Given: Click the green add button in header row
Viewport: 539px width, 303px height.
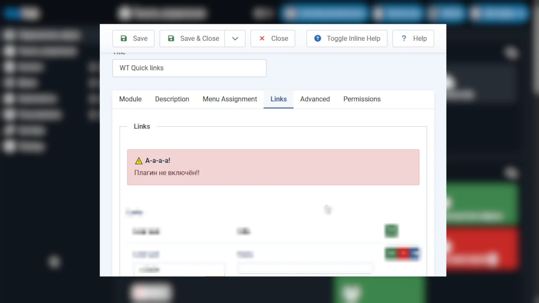Looking at the screenshot, I should pyautogui.click(x=391, y=231).
